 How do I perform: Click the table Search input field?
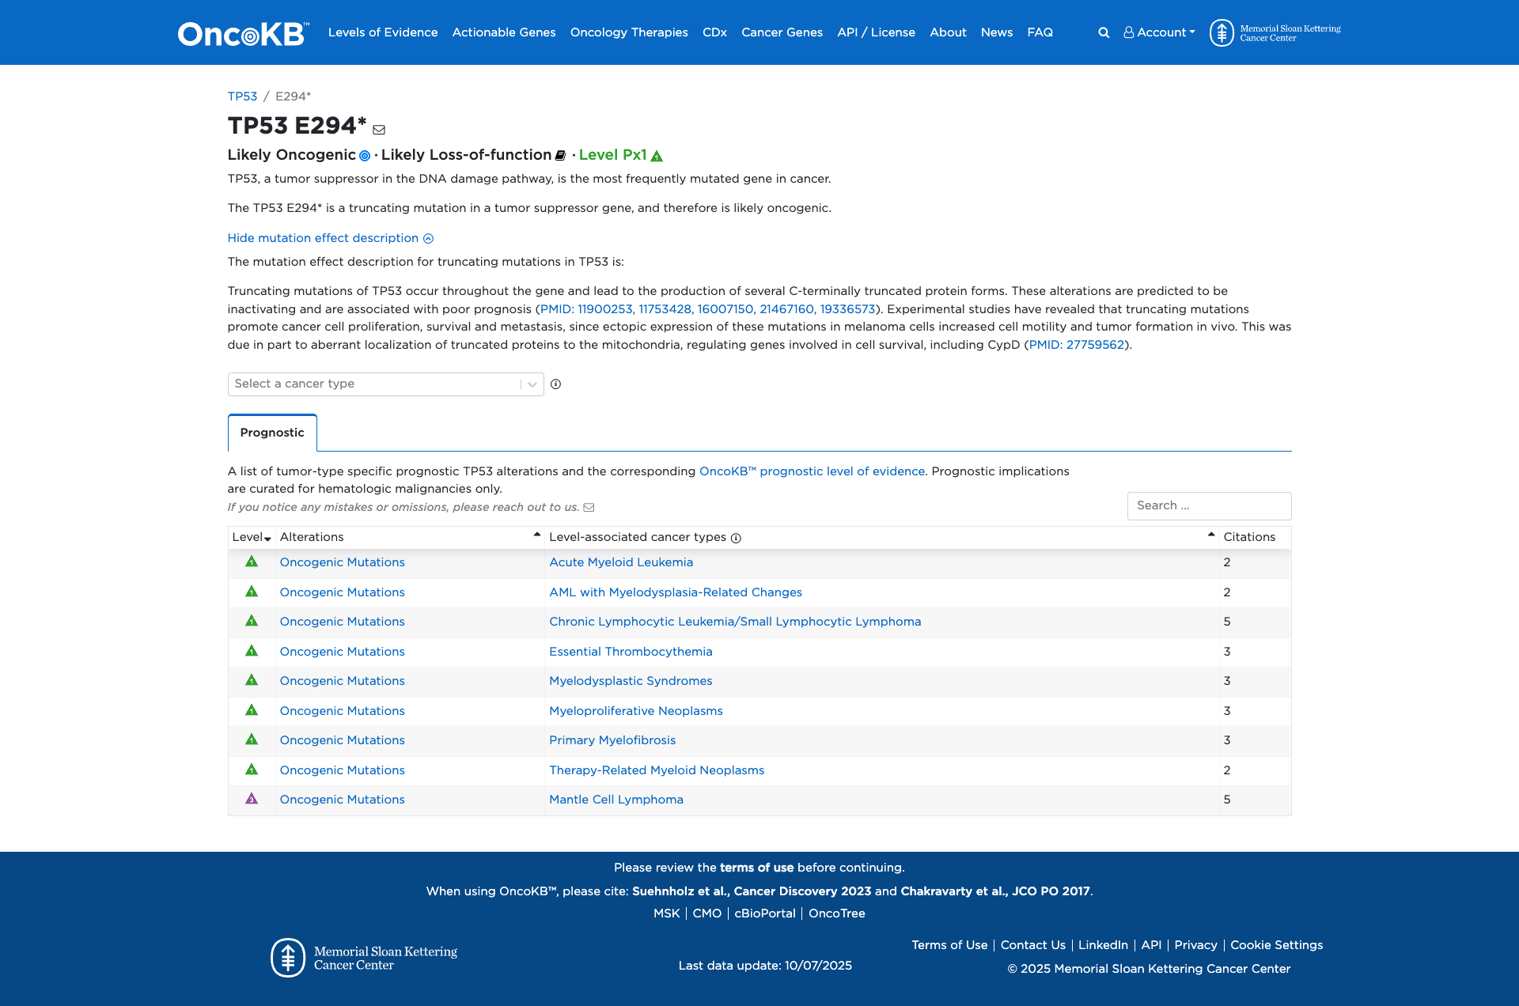tap(1209, 505)
